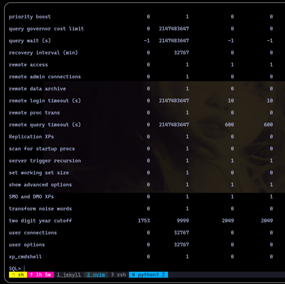Image resolution: width=285 pixels, height=284 pixels.
Task: Click remote admin connections text
Action: [x=45, y=77]
